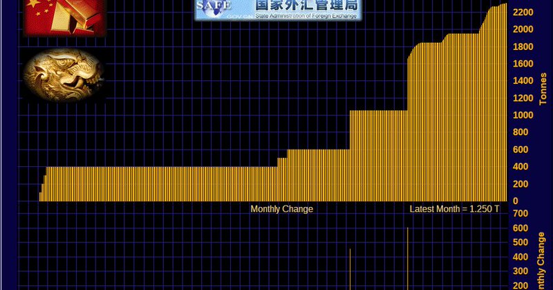Click the 0 axis value

click(516, 201)
